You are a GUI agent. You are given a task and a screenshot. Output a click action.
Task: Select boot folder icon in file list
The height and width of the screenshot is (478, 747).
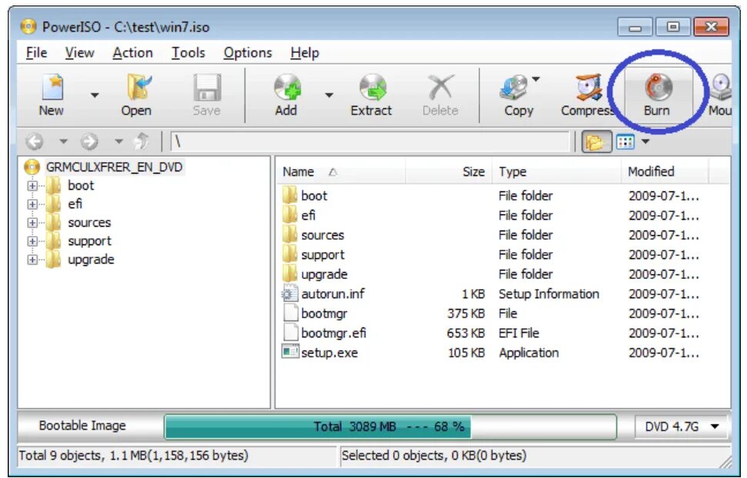tap(290, 196)
